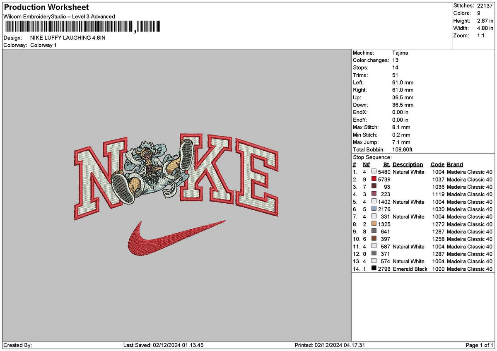The image size is (497, 351).
Task: Click "Madeira Classic 40" in stop row 6
Action: 470,209
